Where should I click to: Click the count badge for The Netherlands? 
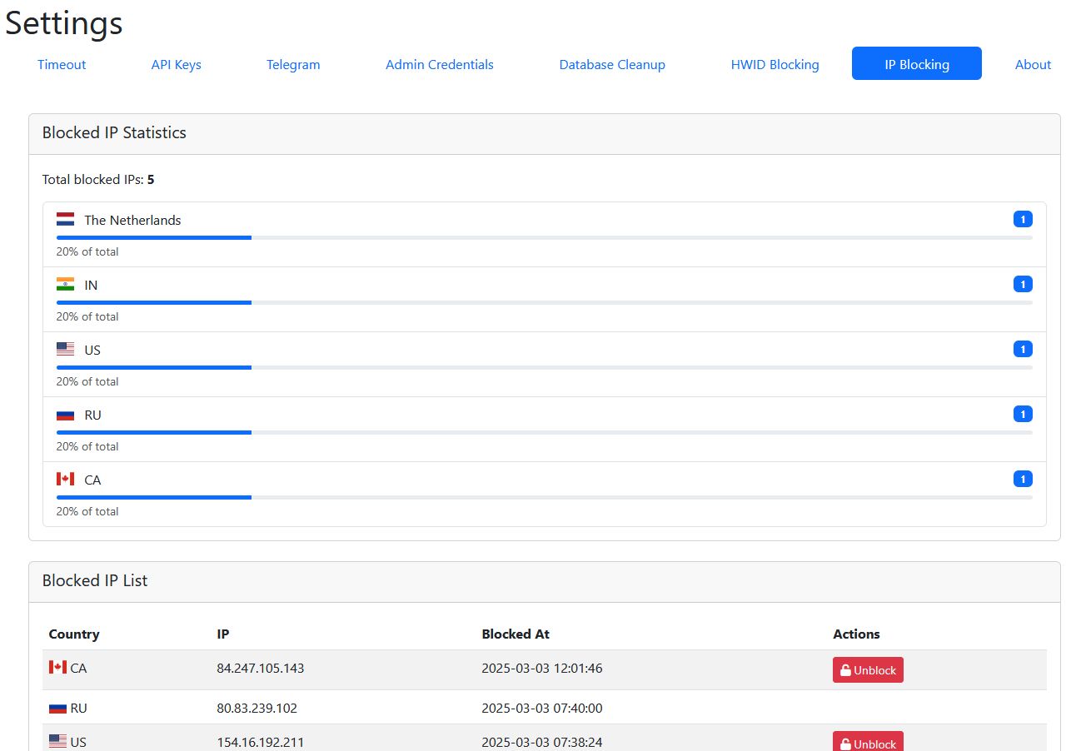click(x=1022, y=220)
